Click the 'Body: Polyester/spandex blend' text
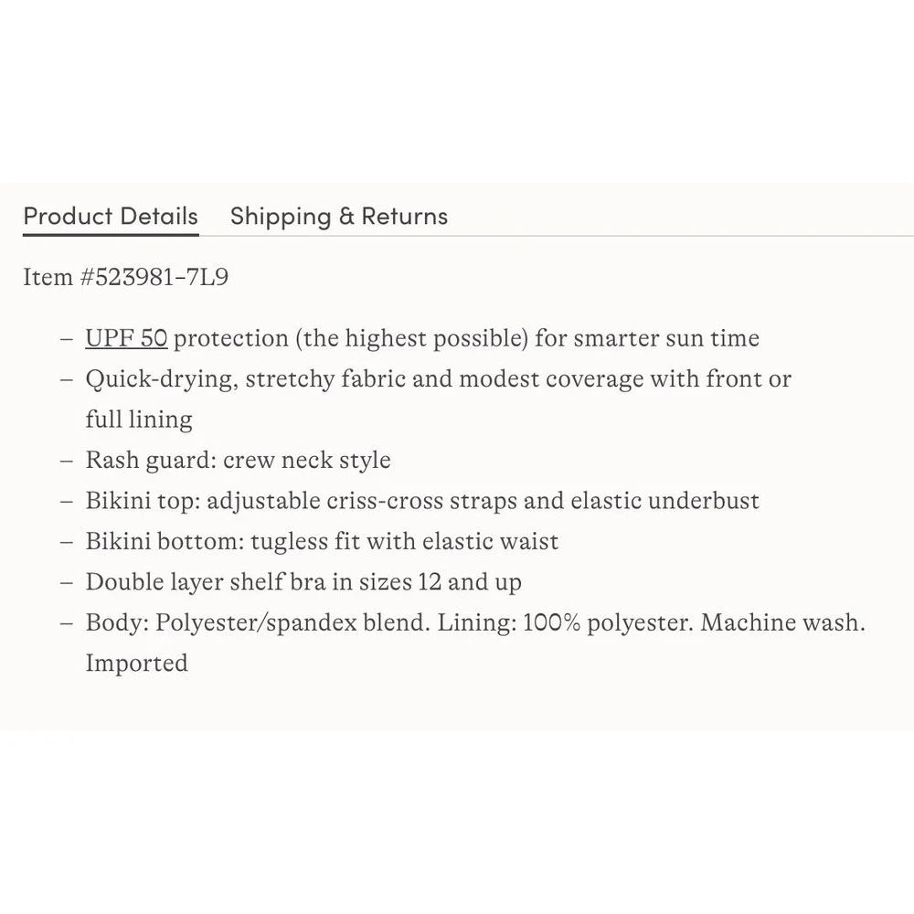The image size is (914, 914). point(258,623)
